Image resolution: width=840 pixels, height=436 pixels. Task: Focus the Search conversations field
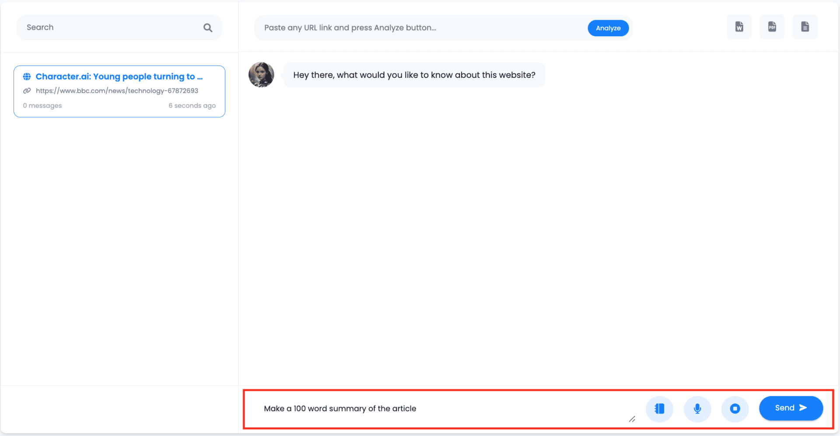click(109, 28)
